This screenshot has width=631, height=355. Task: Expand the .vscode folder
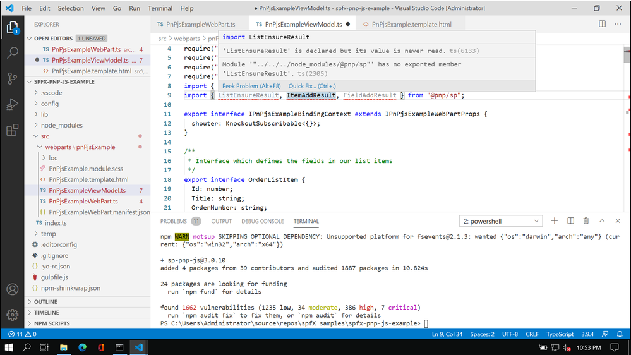[x=52, y=93]
